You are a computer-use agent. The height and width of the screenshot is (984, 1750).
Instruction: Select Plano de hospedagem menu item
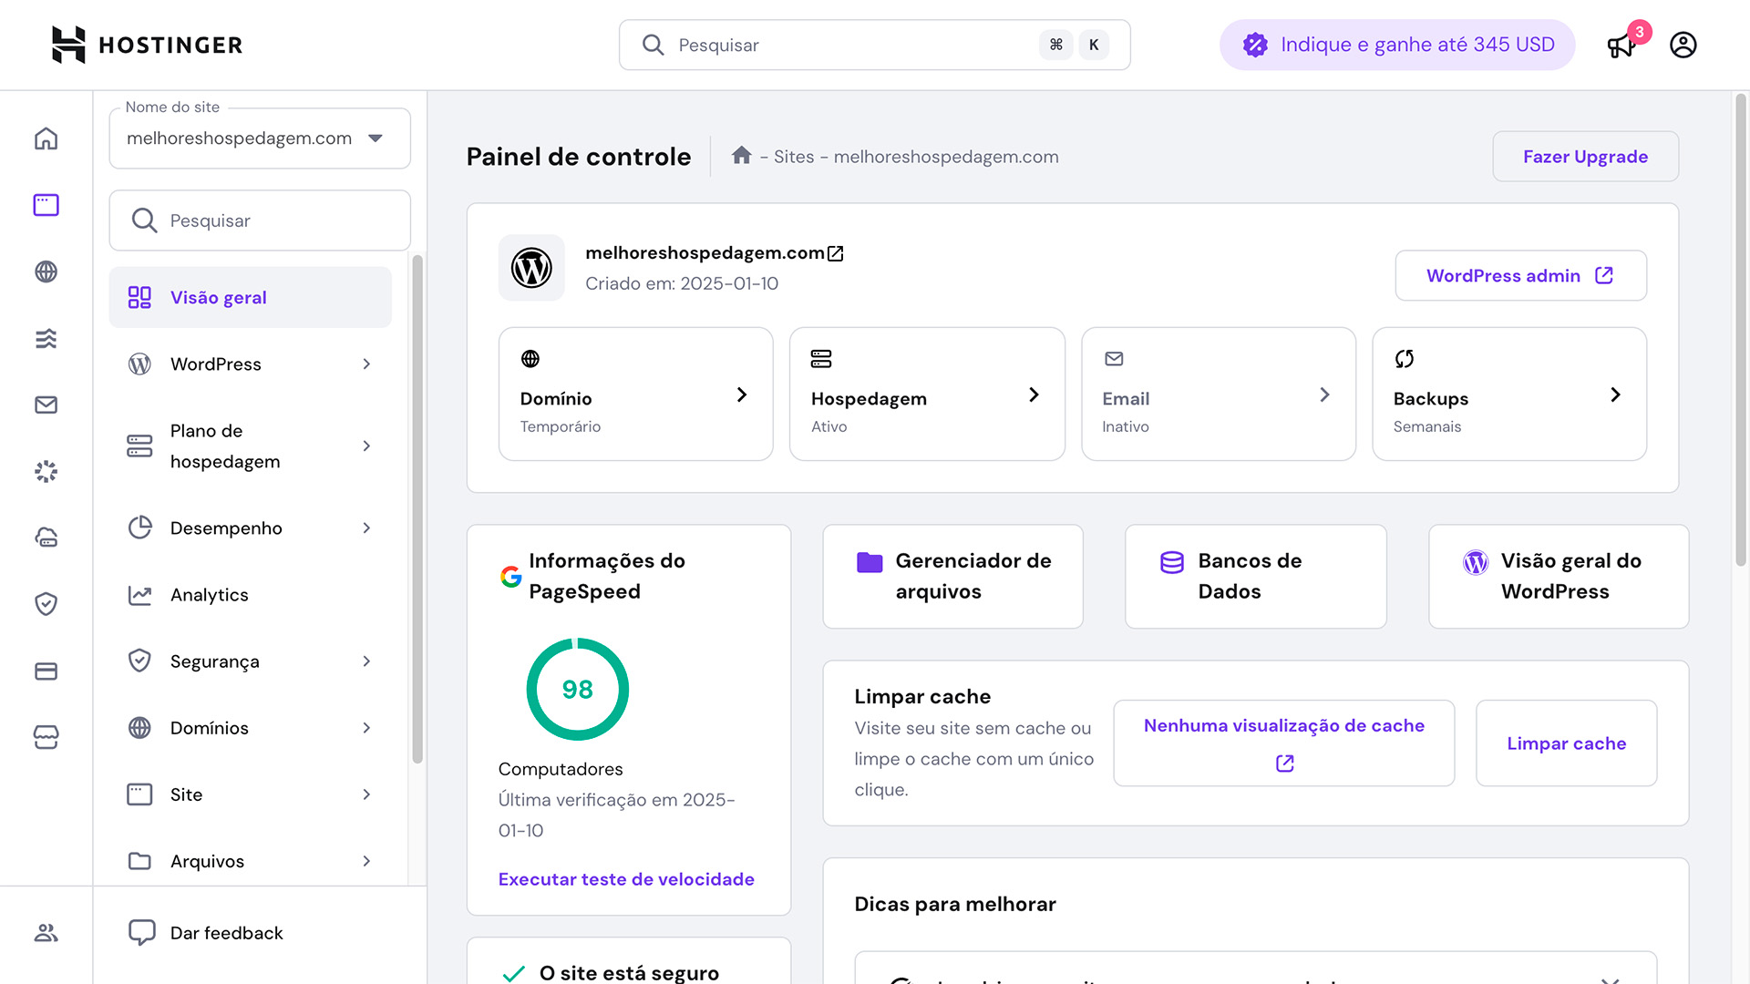coord(251,446)
